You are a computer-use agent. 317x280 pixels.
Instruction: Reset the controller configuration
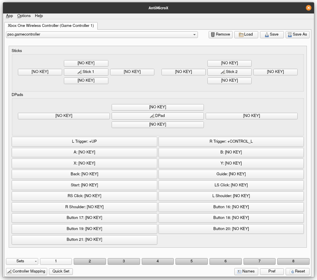tap(297, 272)
